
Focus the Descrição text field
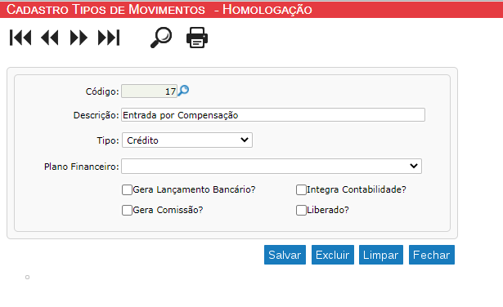[273, 115]
